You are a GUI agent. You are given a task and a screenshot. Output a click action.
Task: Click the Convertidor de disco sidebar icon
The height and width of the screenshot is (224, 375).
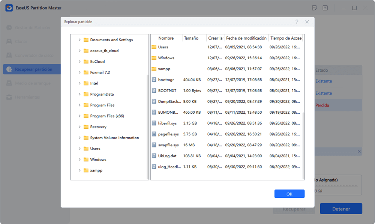(x=9, y=55)
